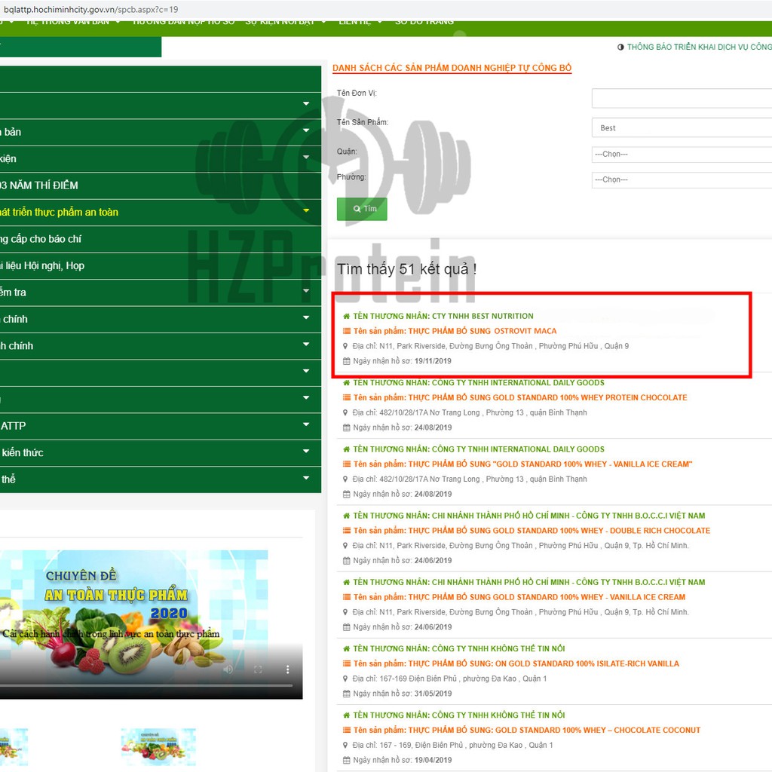Click list icon beside WHEY PROTEIN CHOCOLATE product
This screenshot has height=772, width=772.
(347, 397)
